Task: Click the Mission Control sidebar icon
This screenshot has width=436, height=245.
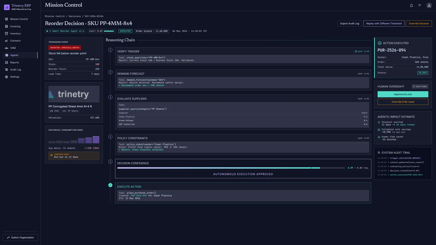Action: (x=7, y=19)
